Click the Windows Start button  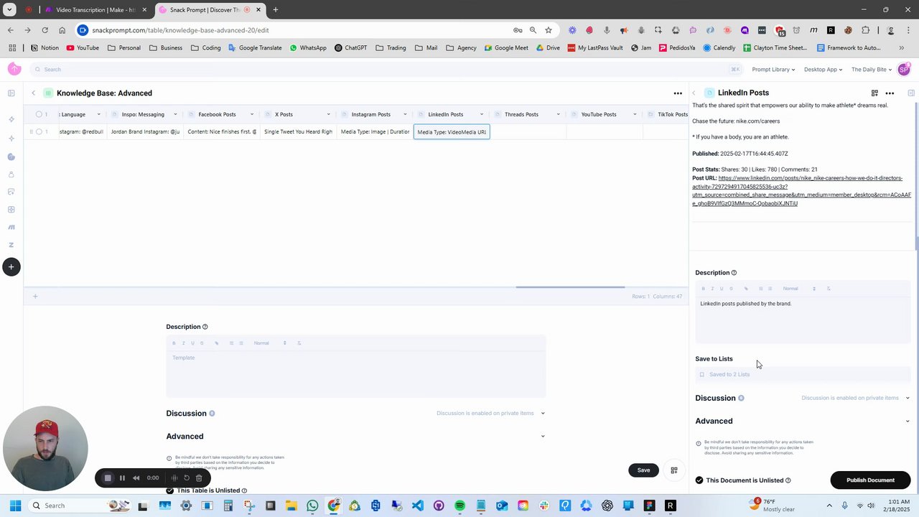tap(15, 506)
